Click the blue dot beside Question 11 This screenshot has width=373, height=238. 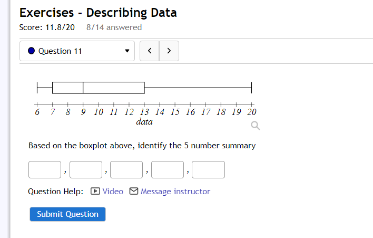31,51
